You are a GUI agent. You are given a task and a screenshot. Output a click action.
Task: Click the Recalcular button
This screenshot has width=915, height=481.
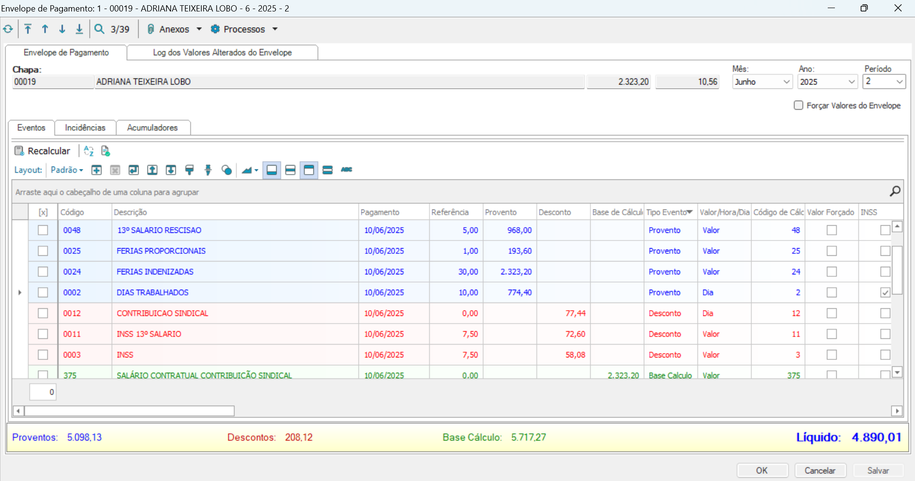42,151
